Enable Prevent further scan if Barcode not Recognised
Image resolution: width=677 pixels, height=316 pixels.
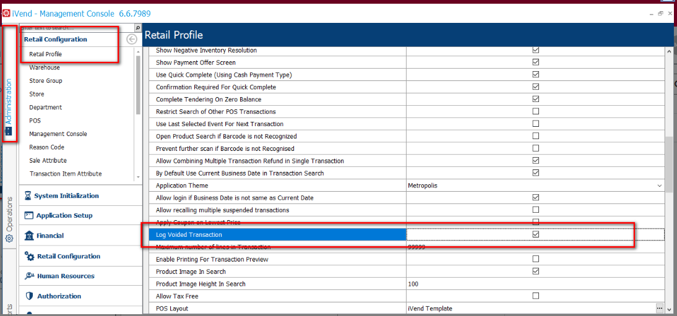(x=536, y=148)
